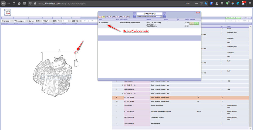Select the AR region toggle in popup
The width and height of the screenshot is (253, 130).
(x=121, y=17)
